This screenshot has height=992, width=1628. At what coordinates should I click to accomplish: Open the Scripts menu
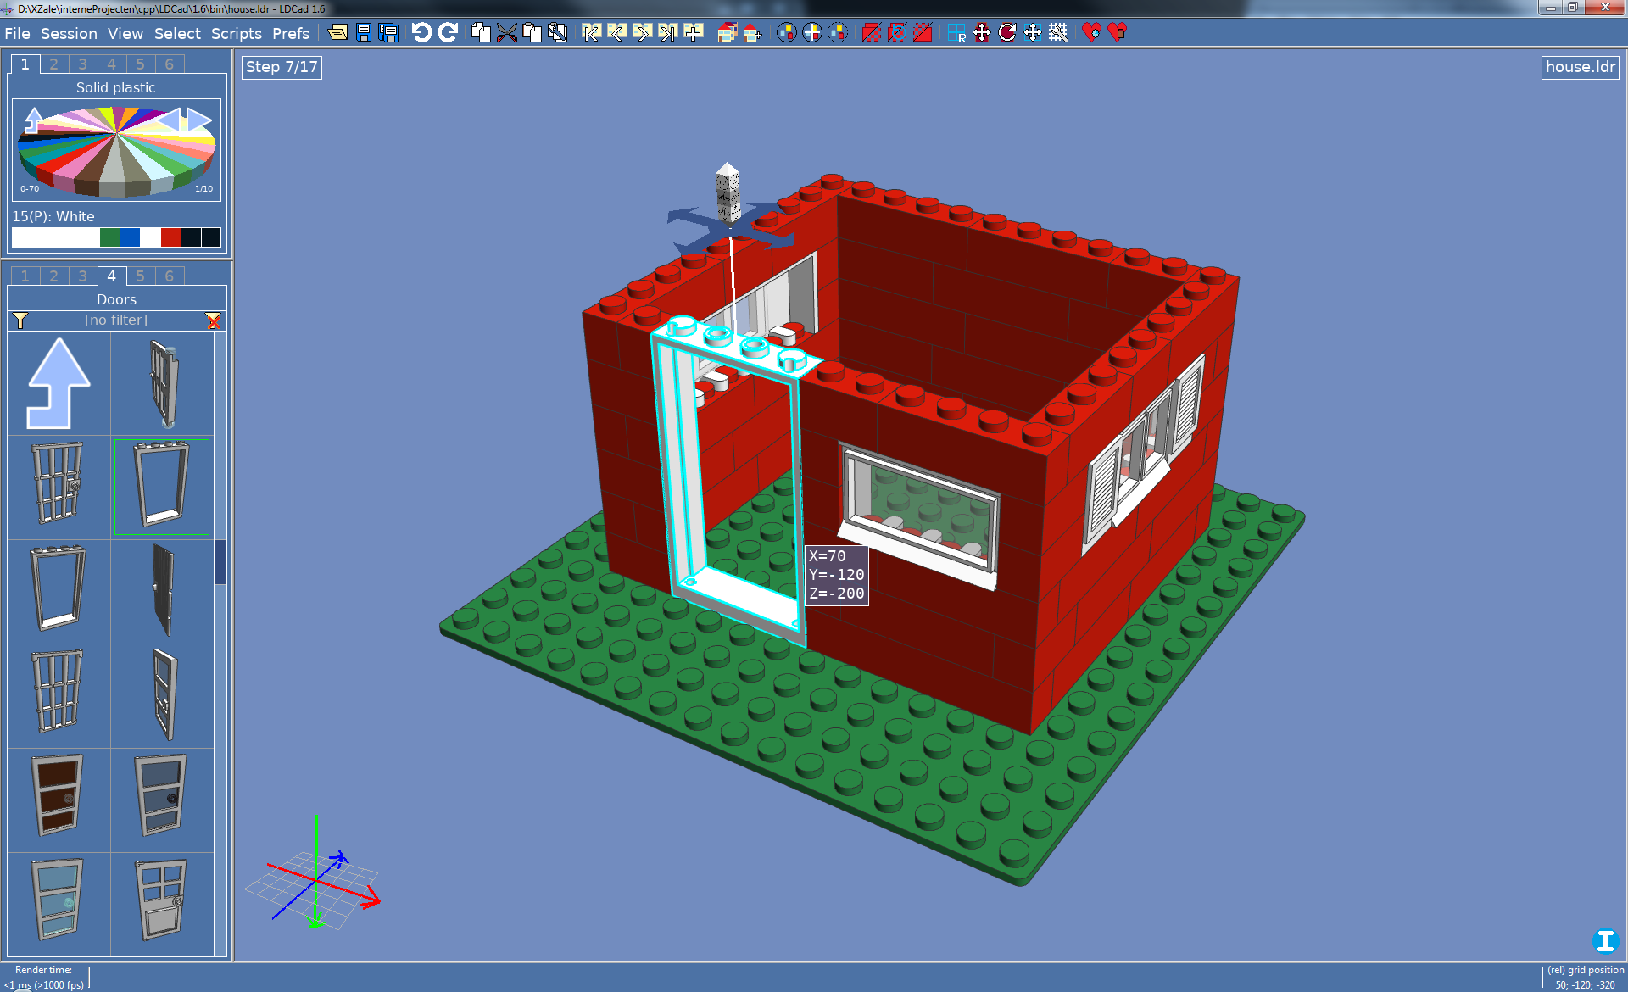click(x=236, y=34)
